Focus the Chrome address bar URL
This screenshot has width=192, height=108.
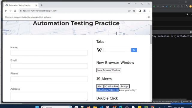[40, 11]
